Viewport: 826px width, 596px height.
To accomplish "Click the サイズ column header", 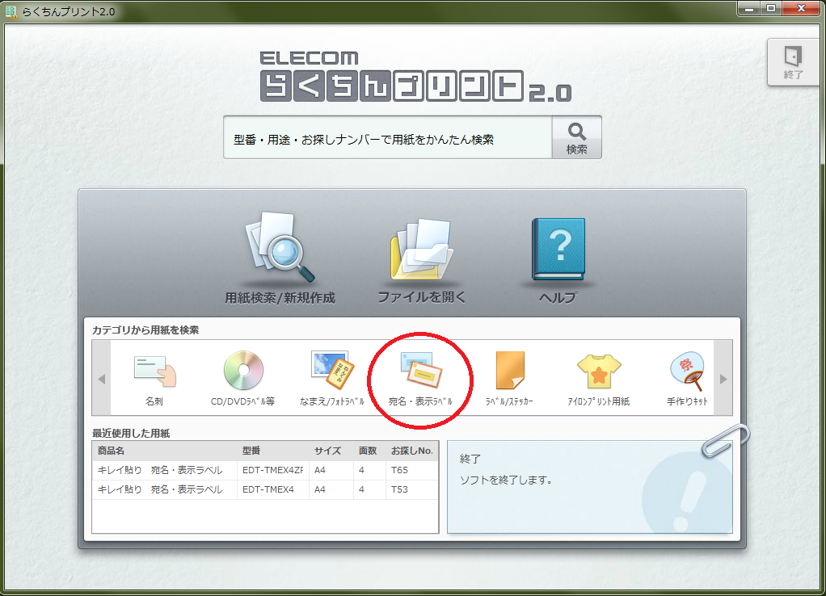I will coord(331,451).
